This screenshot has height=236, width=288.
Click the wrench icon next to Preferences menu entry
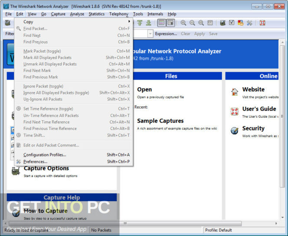(x=19, y=161)
